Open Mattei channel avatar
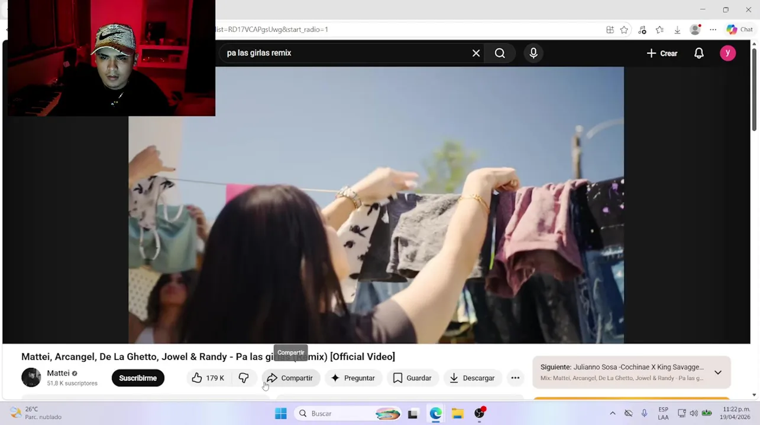This screenshot has height=425, width=760. tap(31, 377)
